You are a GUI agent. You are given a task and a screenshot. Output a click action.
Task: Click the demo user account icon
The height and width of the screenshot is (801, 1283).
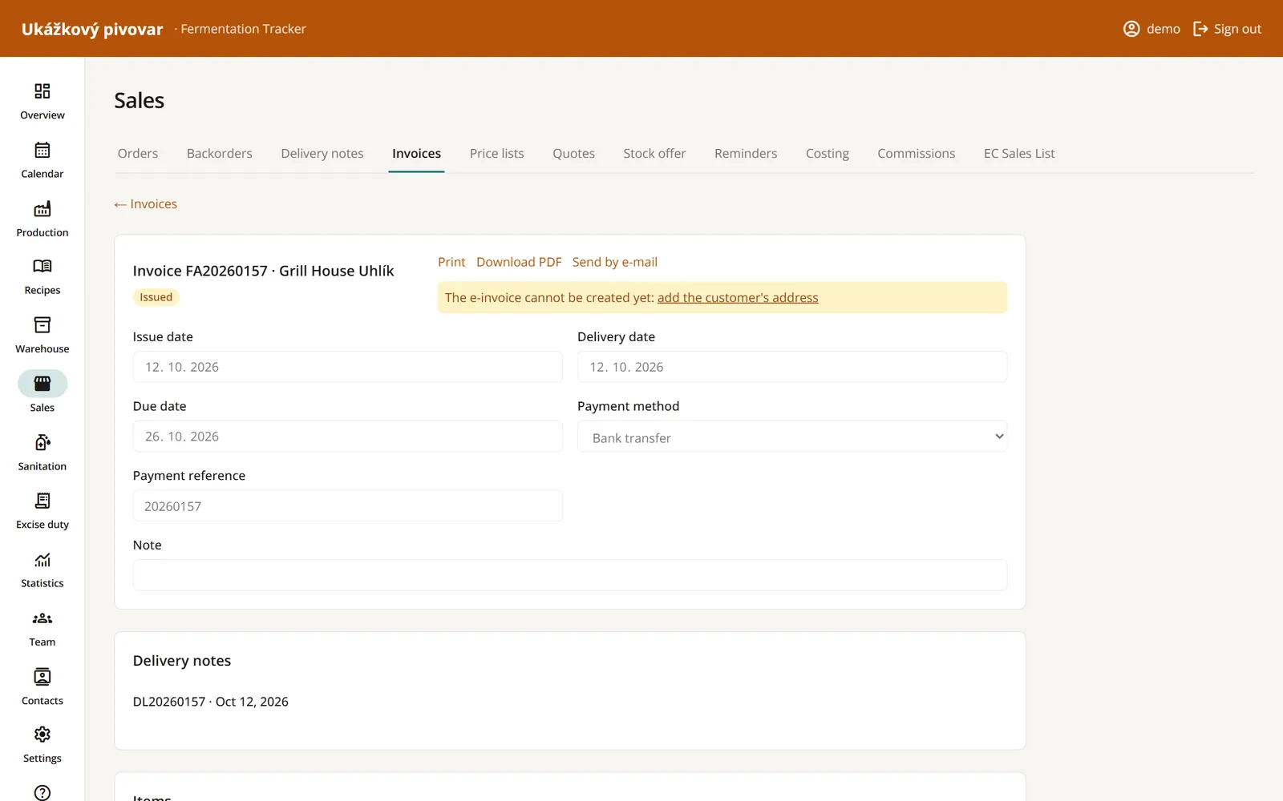pos(1131,29)
